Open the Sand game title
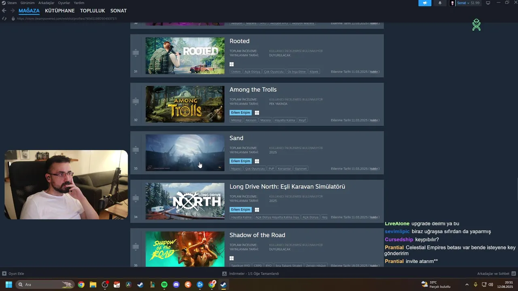This screenshot has height=291, width=518. click(236, 138)
